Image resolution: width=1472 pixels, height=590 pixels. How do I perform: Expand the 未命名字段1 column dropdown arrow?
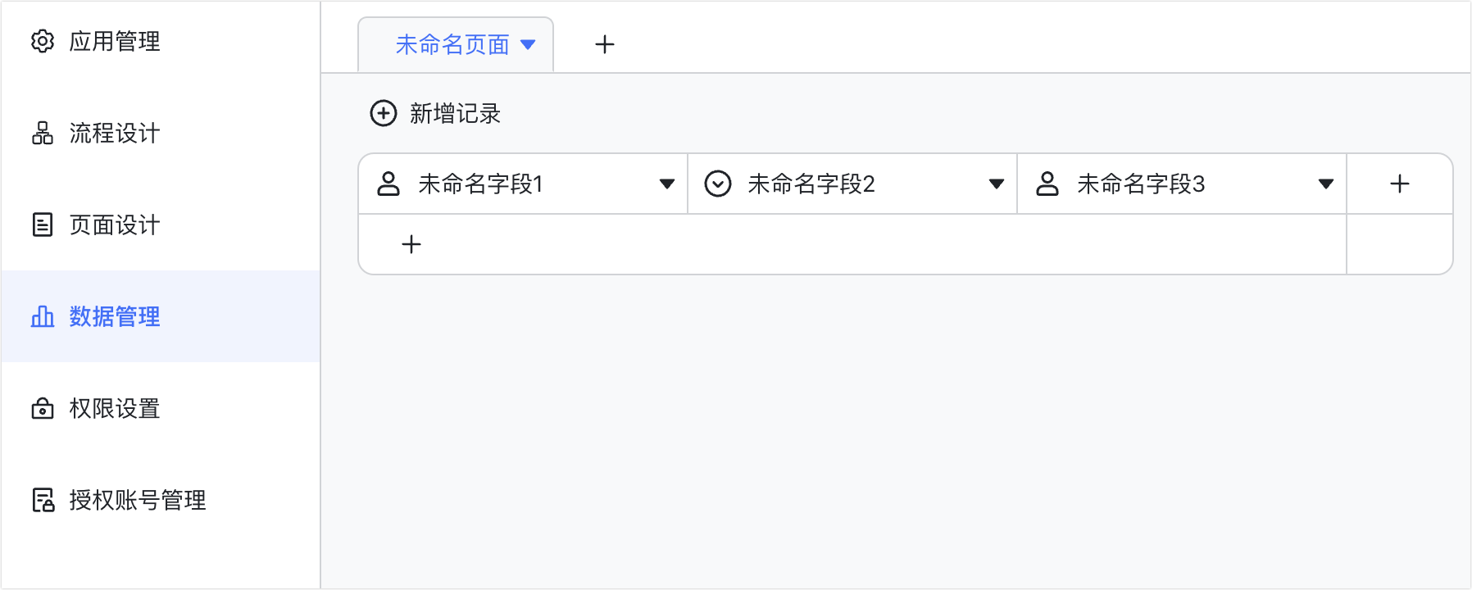[x=667, y=184]
